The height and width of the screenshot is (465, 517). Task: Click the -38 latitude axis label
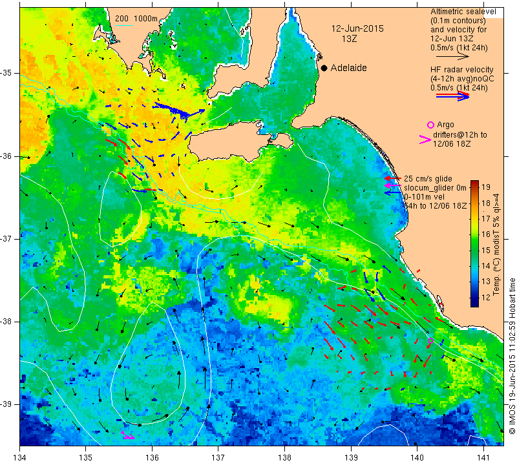(6, 322)
